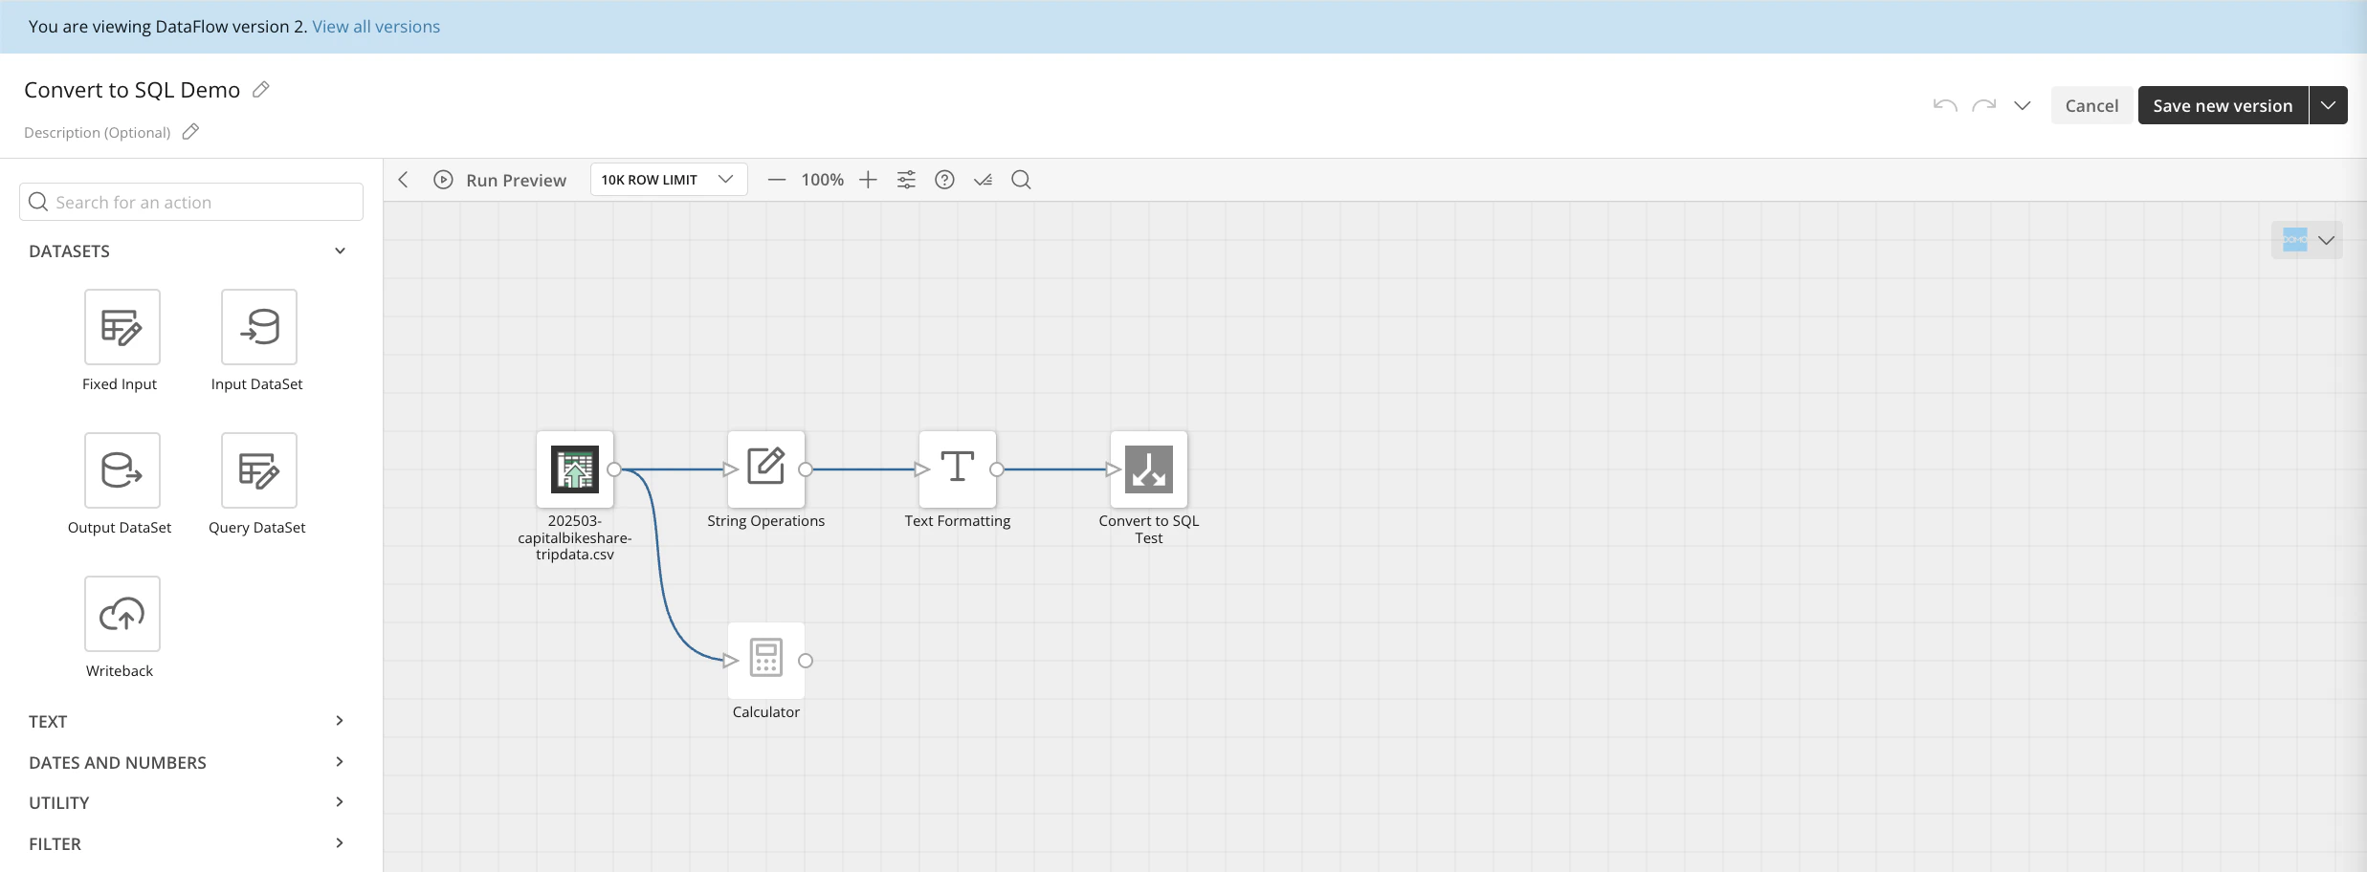Select the Text Formatting node

[957, 469]
